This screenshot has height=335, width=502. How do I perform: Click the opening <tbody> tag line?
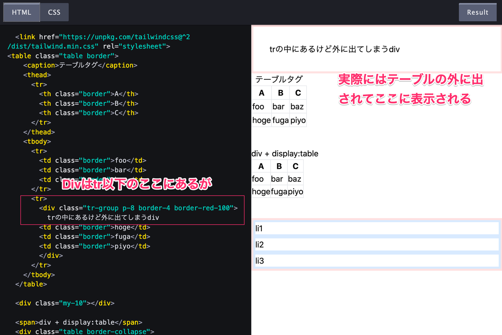(37, 142)
